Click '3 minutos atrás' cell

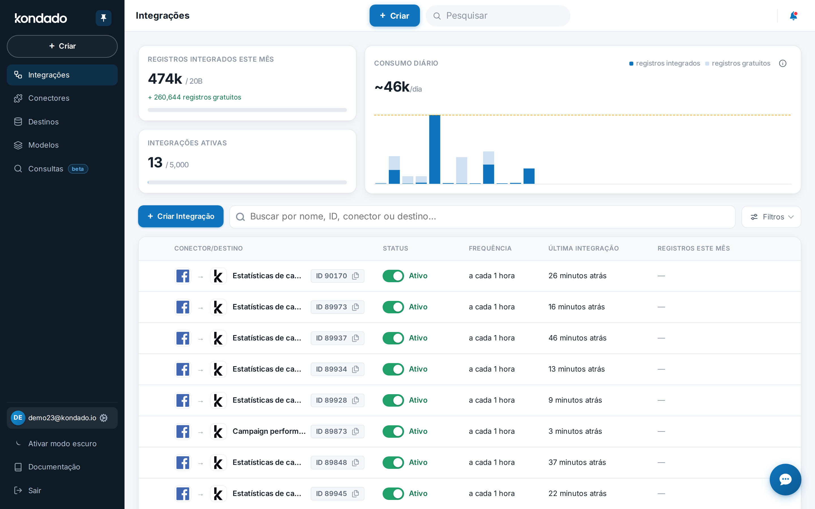tap(575, 431)
